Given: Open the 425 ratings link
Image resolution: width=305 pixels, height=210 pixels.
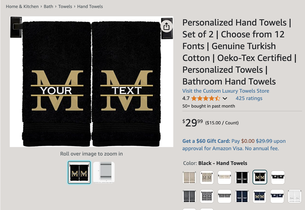Looking at the screenshot, I should click(x=249, y=98).
